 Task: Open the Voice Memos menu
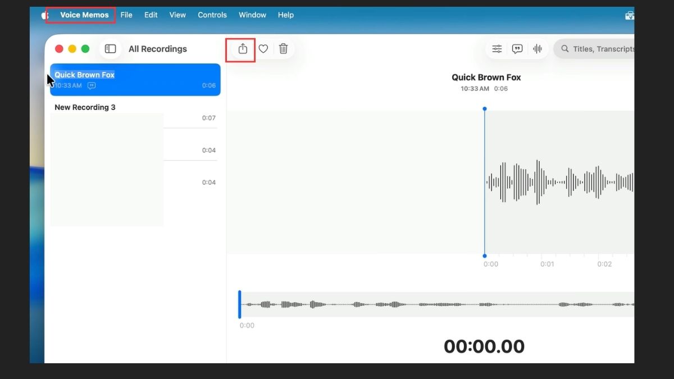(x=85, y=15)
